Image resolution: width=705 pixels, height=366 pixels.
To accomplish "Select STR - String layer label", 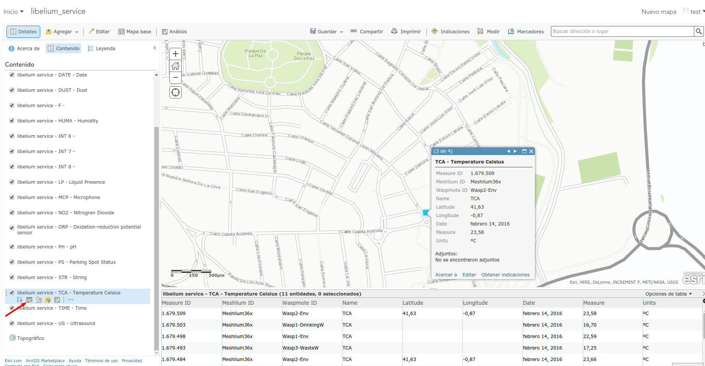I will click(52, 277).
